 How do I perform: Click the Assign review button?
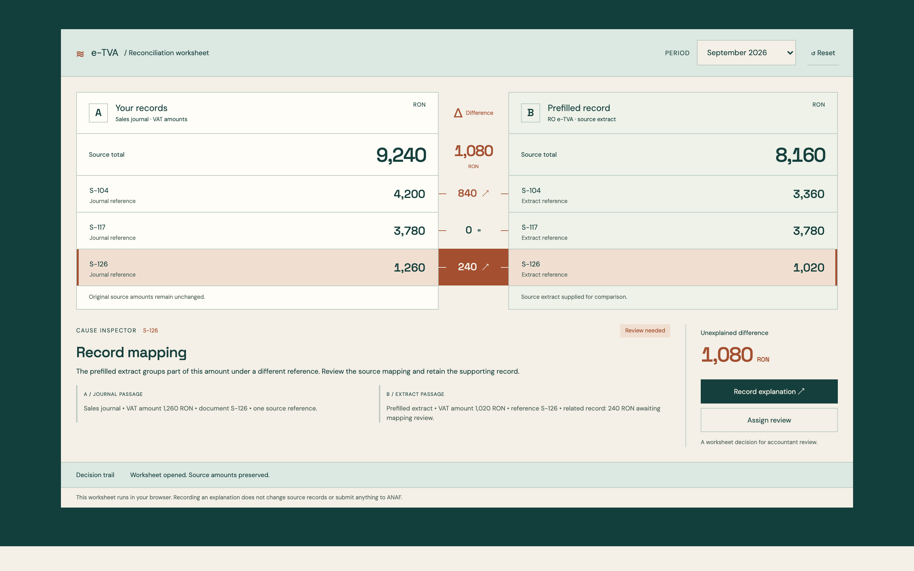tap(769, 420)
